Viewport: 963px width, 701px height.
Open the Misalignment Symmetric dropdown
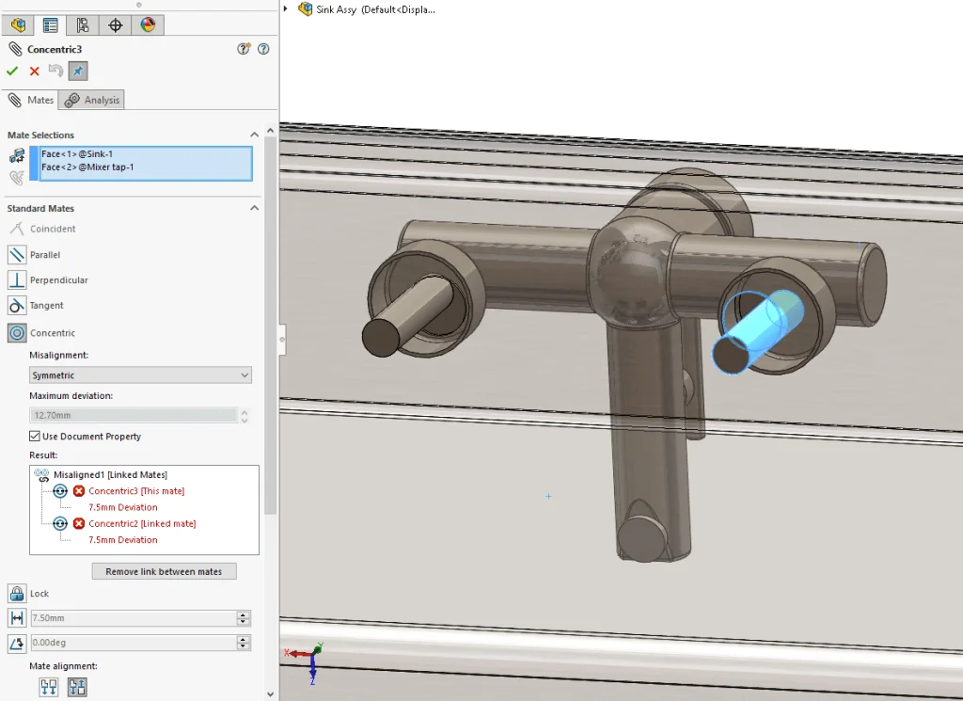[140, 375]
